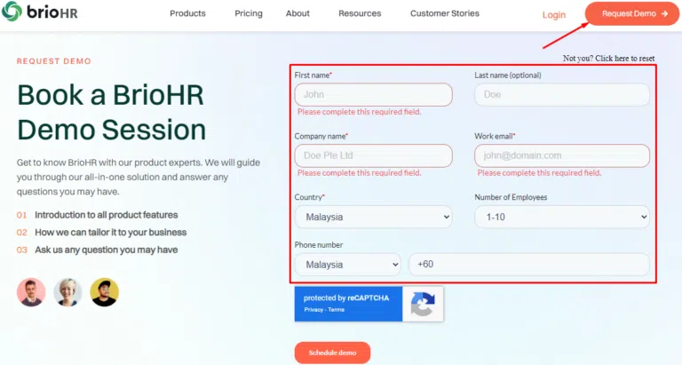Focus the First name field
The height and width of the screenshot is (365, 682).
coord(373,94)
